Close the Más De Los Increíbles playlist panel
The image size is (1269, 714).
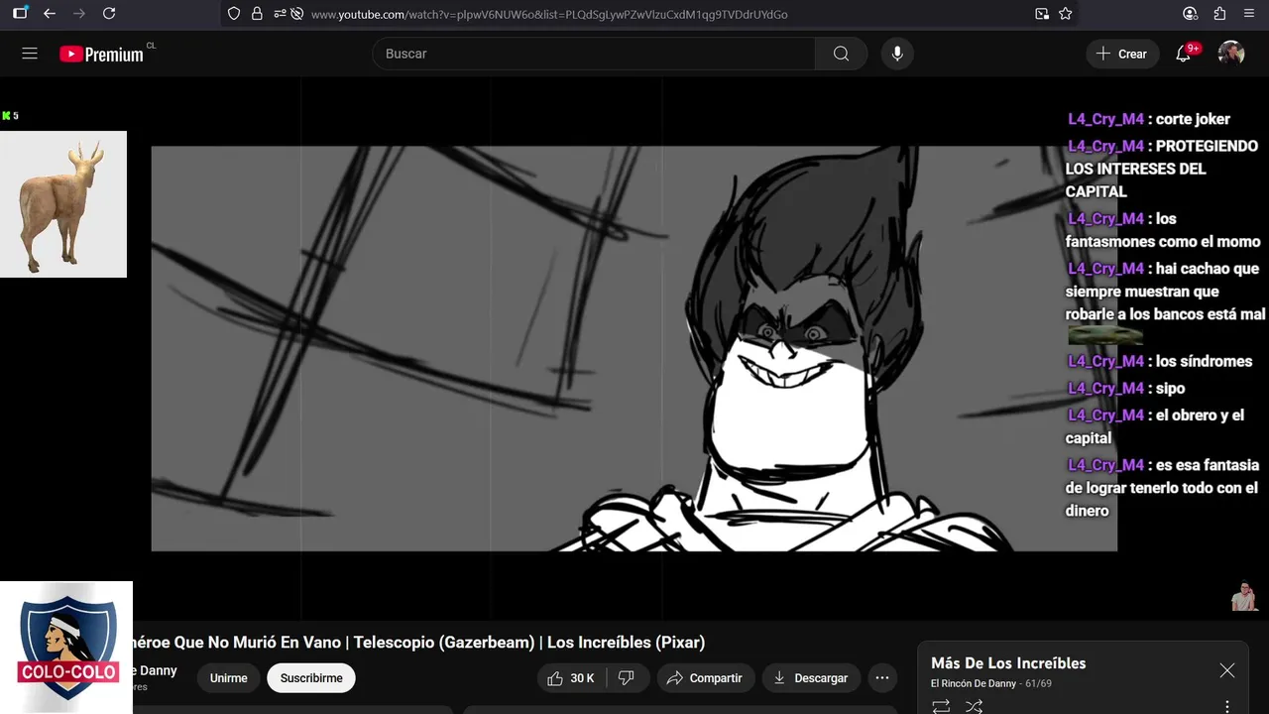(1227, 670)
